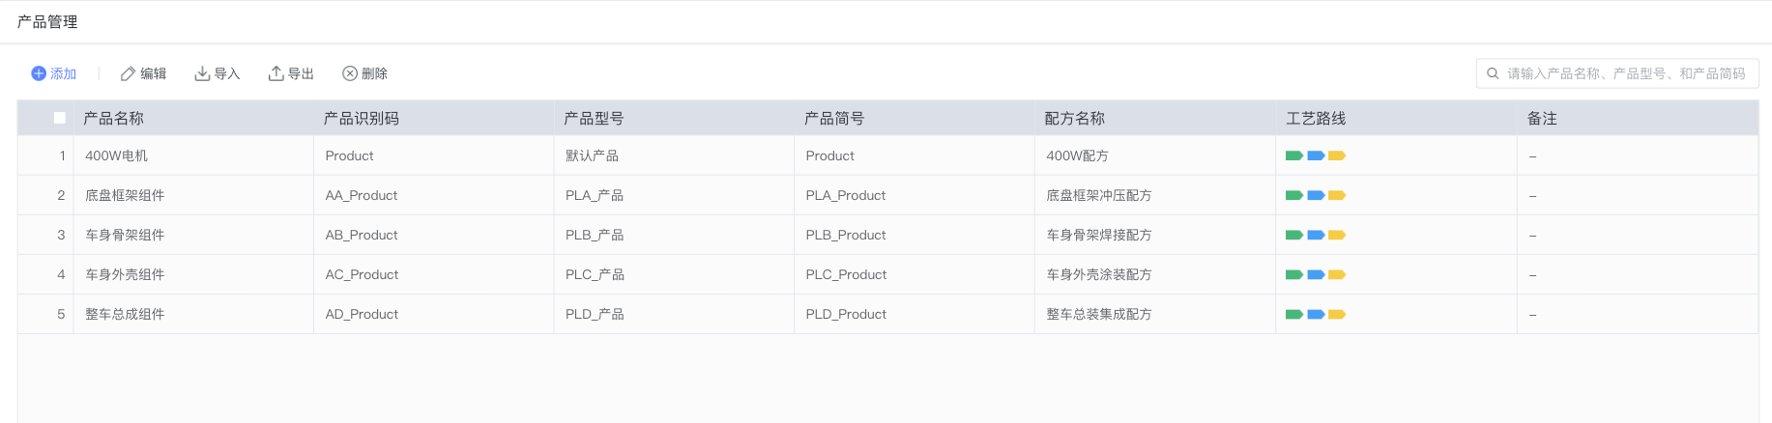1772x423 pixels.
Task: Click the blue 添加 plus icon
Action: [x=39, y=73]
